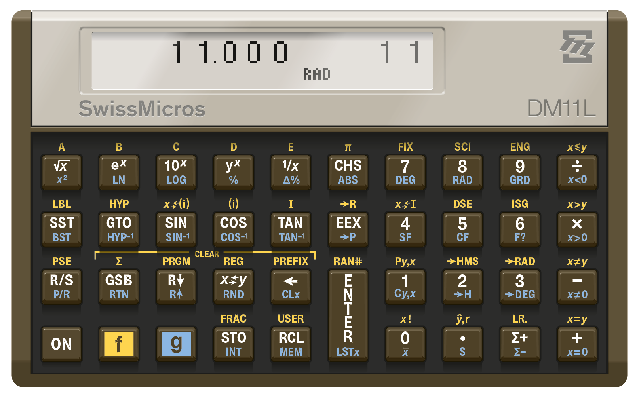Tap the 9 GRD key

pyautogui.click(x=520, y=172)
